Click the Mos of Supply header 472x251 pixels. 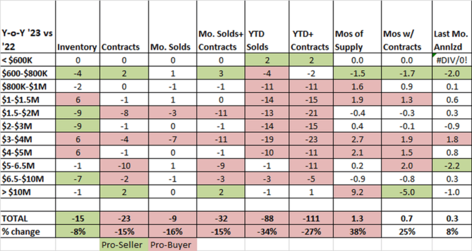coord(357,27)
